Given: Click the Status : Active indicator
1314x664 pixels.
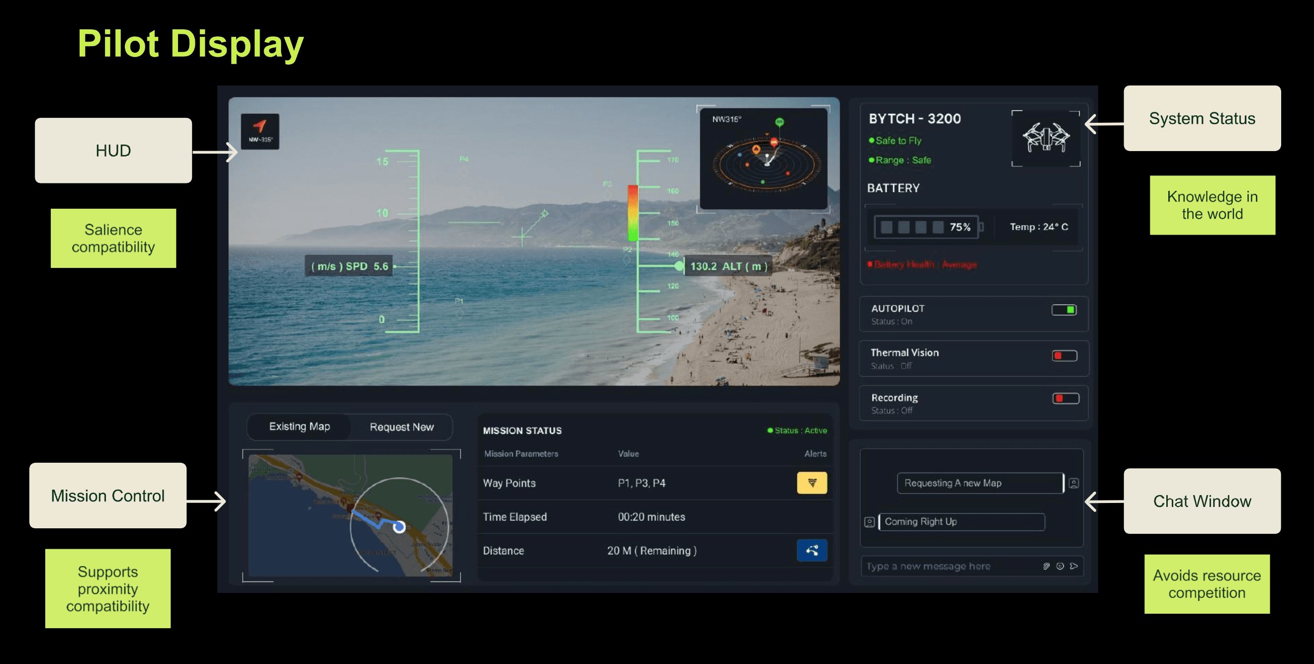Looking at the screenshot, I should pyautogui.click(x=797, y=430).
